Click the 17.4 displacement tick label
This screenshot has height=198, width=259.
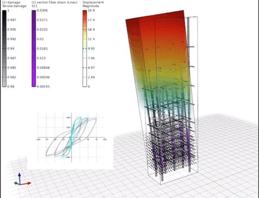click(x=92, y=20)
